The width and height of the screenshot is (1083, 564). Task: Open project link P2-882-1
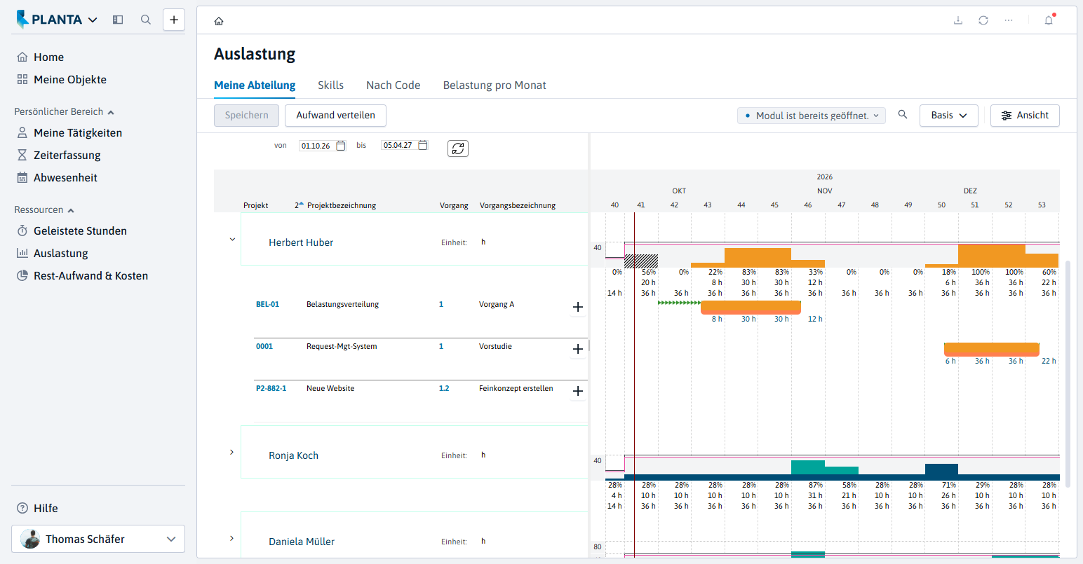[271, 389]
